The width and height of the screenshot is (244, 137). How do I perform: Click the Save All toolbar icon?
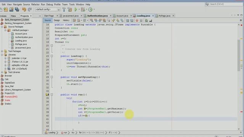[17, 10]
